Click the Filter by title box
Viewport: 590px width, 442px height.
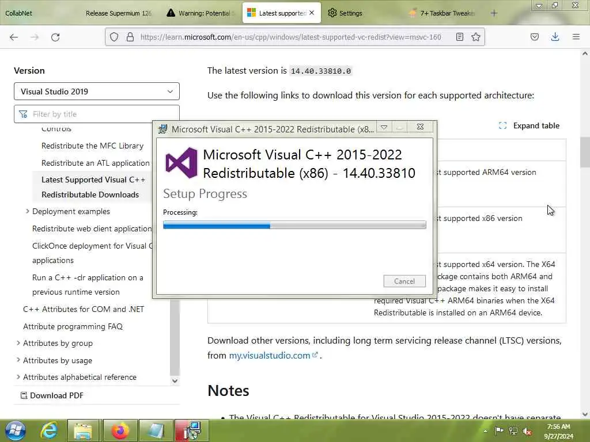click(97, 114)
